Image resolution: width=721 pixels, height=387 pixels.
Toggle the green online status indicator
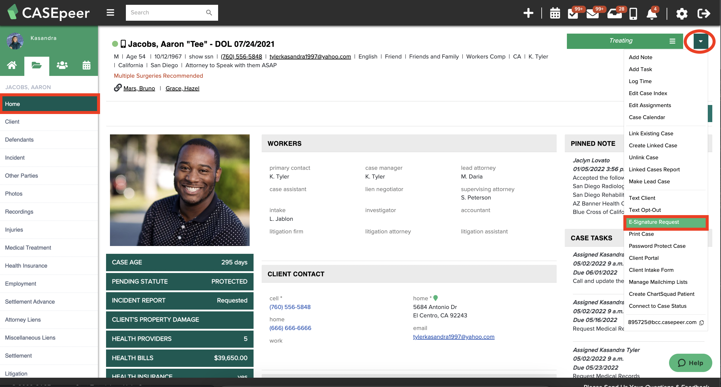(x=115, y=44)
